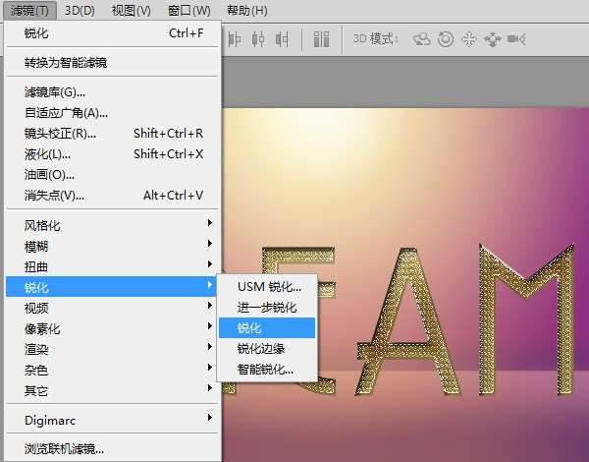
Task: Click the distribute horizontal centers icon
Action: 259,39
